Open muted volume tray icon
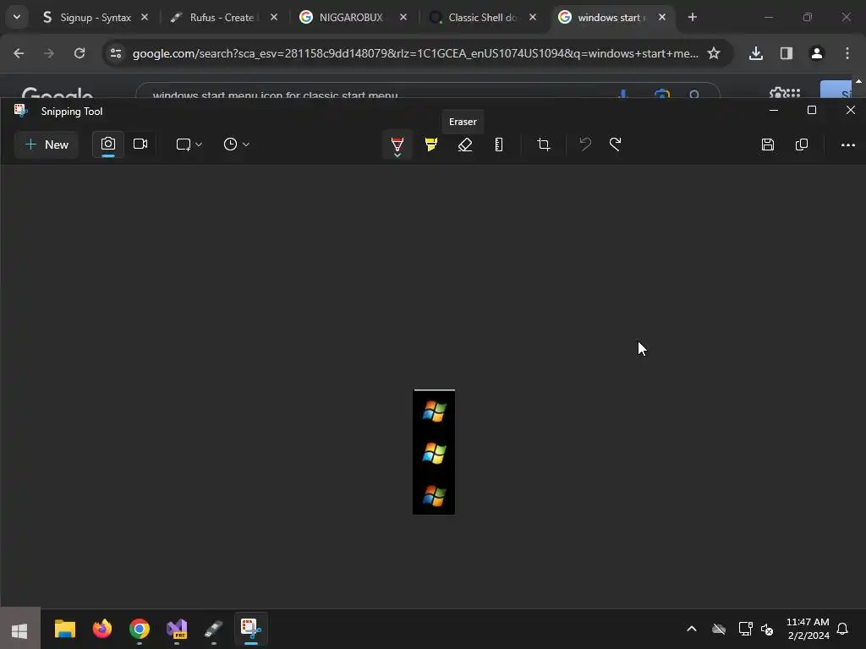 767,629
